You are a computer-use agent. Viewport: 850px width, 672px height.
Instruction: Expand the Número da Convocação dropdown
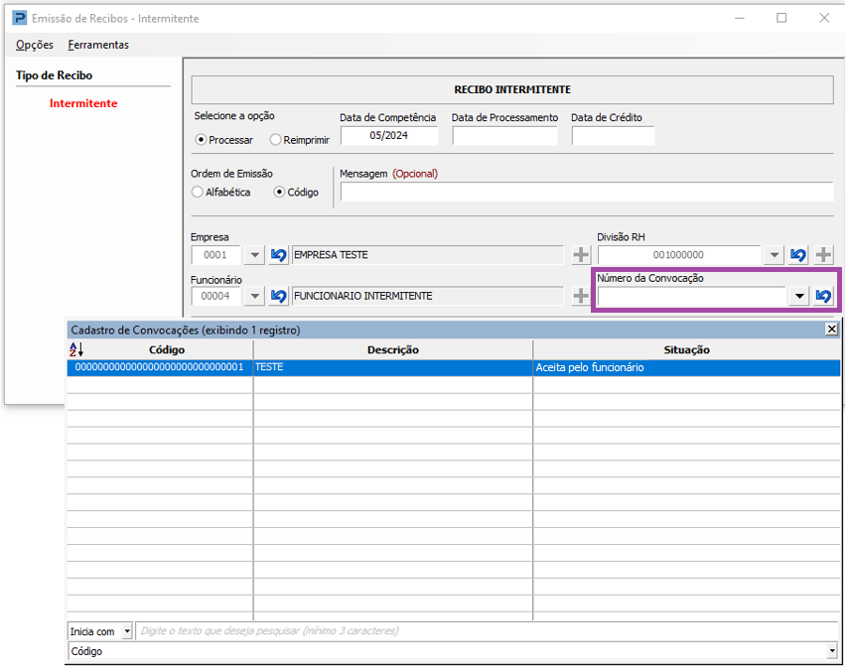[x=799, y=296]
